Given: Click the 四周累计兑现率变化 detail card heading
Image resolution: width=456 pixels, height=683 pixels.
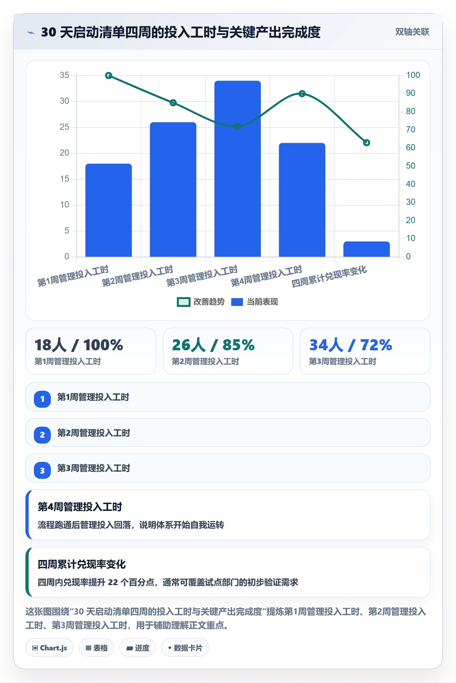Looking at the screenshot, I should click(82, 564).
